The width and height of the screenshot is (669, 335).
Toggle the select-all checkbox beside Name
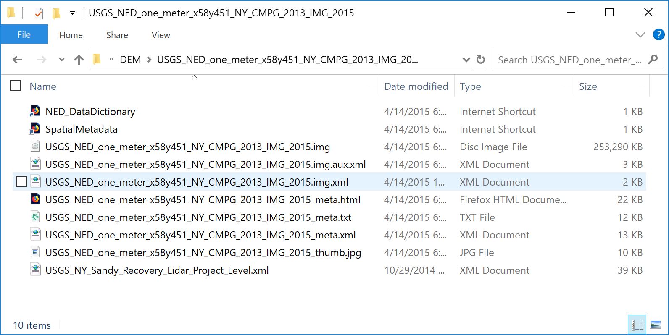click(16, 86)
